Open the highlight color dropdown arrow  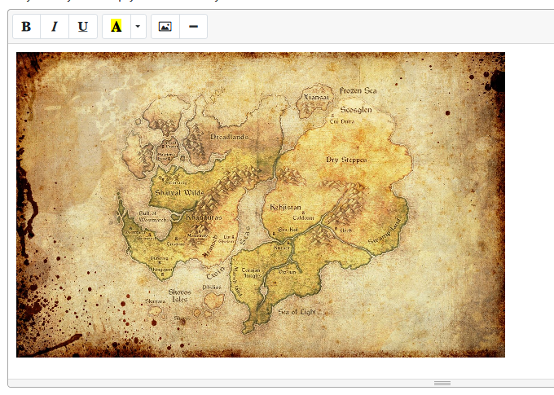(138, 27)
